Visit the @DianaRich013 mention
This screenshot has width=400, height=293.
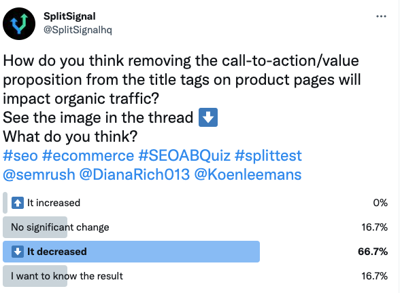135,174
